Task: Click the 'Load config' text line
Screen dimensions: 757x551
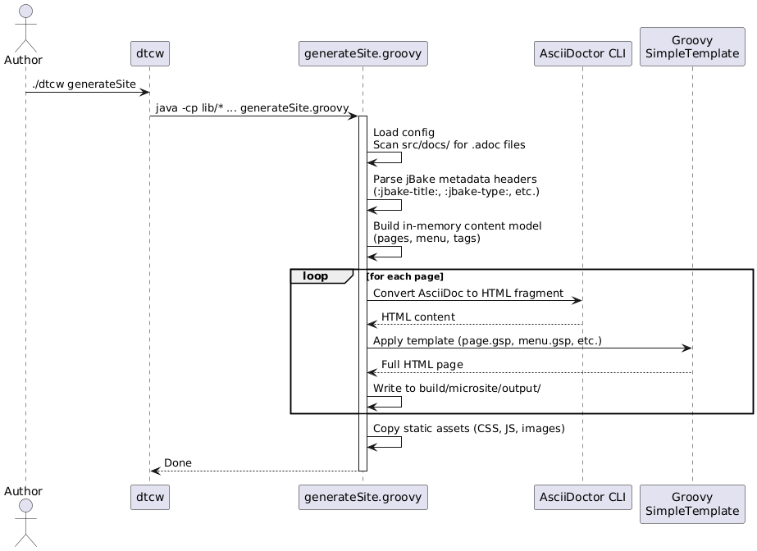Action: point(404,133)
